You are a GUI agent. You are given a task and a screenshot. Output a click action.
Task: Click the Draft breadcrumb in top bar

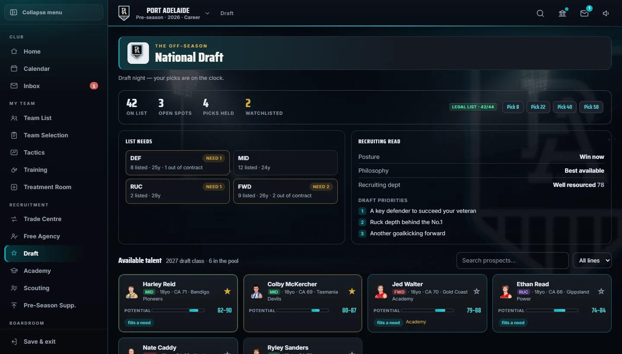point(227,13)
